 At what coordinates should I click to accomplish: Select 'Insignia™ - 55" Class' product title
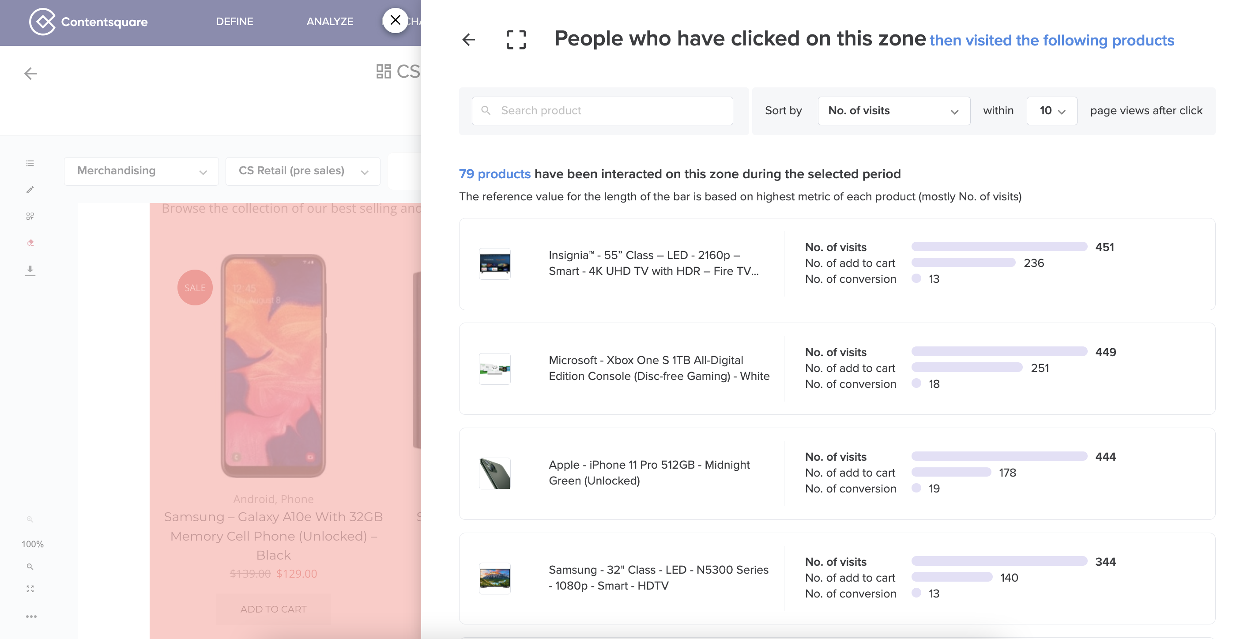[x=654, y=263]
